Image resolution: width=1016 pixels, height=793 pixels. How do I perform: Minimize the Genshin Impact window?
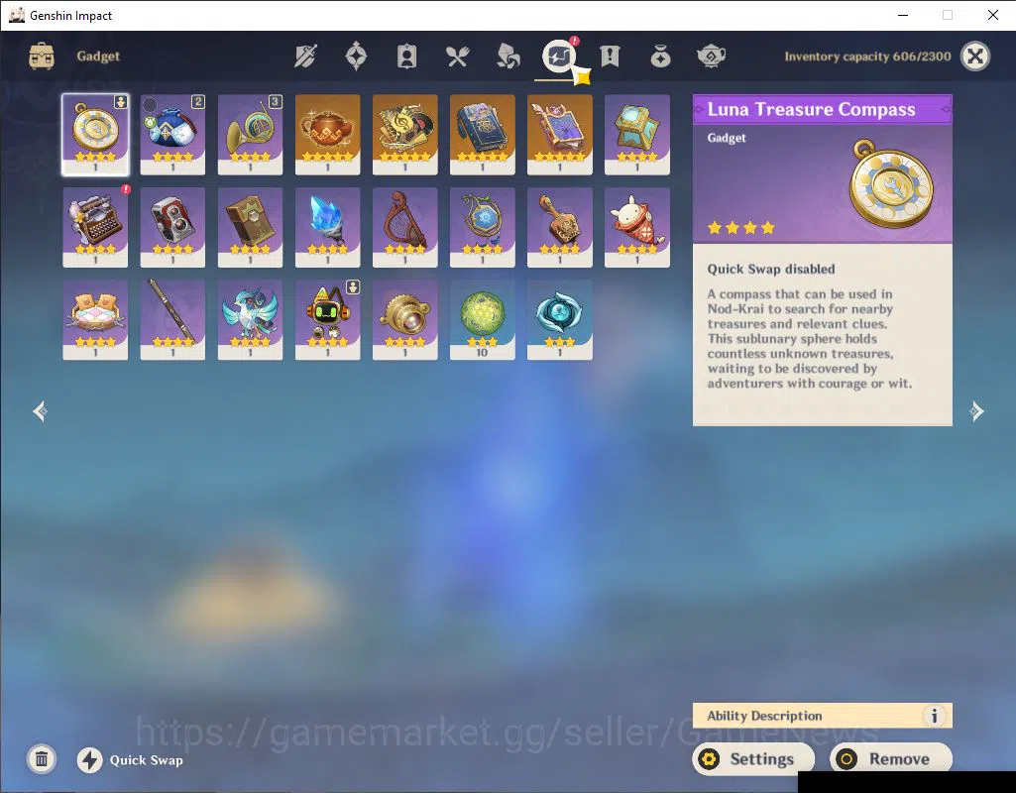click(x=903, y=15)
